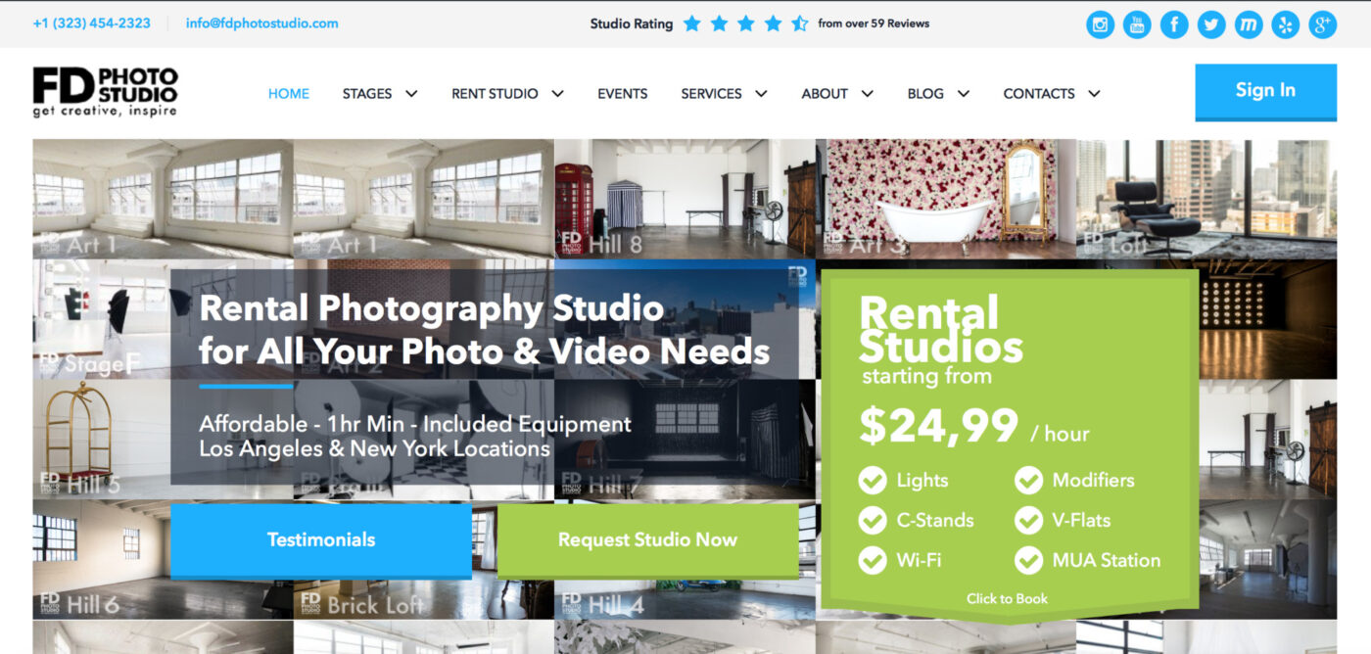Click the Model Mayhem icon

pyautogui.click(x=1249, y=24)
